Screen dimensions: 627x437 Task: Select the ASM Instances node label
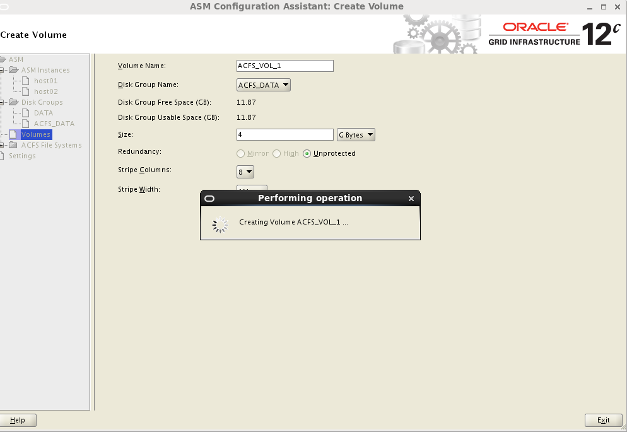pos(45,70)
